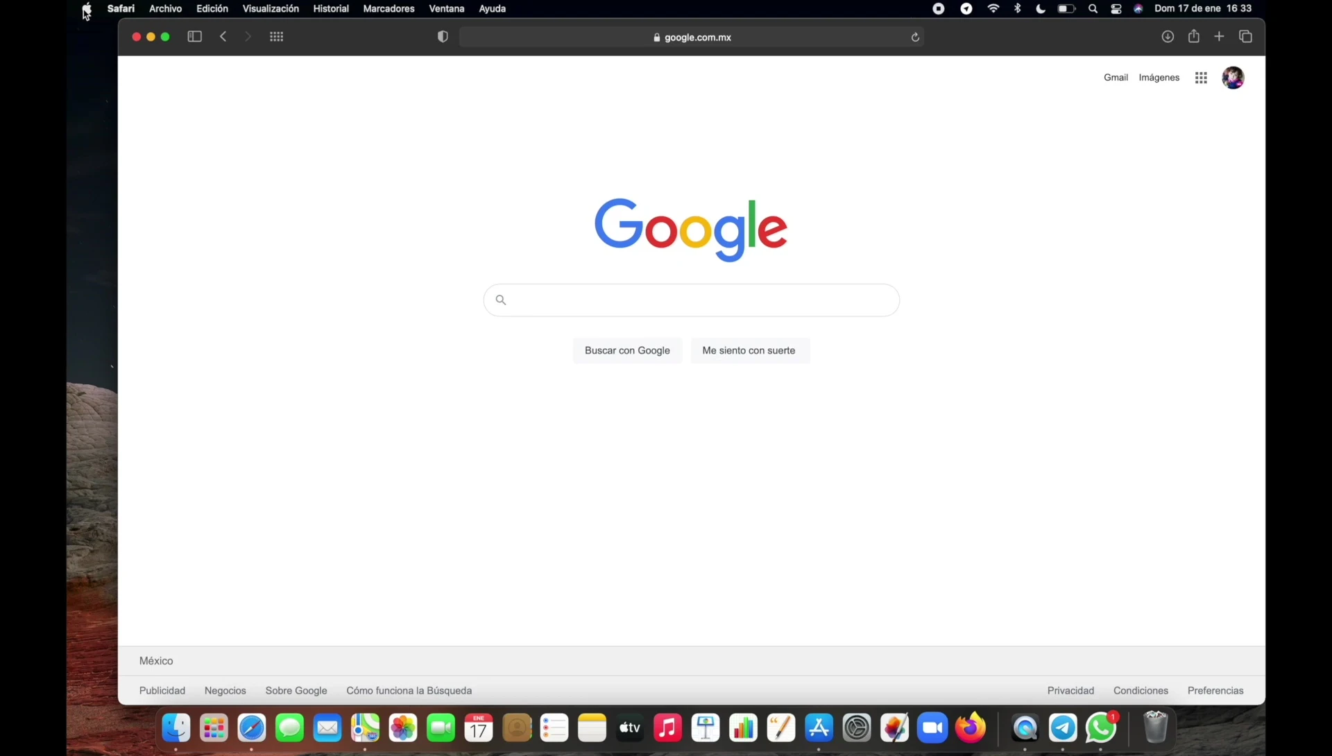Open the Sobre Google footer link

pyautogui.click(x=296, y=691)
